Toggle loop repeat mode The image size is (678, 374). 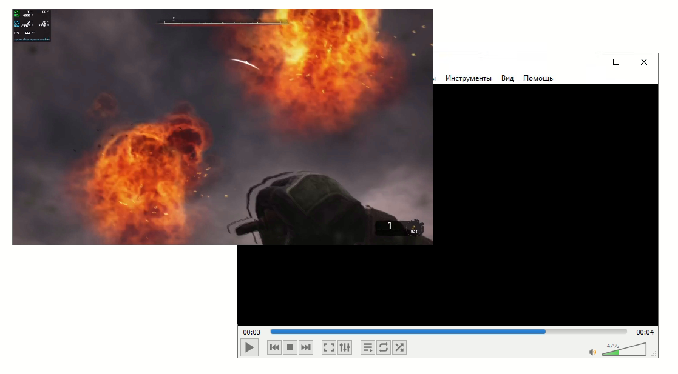(x=384, y=347)
